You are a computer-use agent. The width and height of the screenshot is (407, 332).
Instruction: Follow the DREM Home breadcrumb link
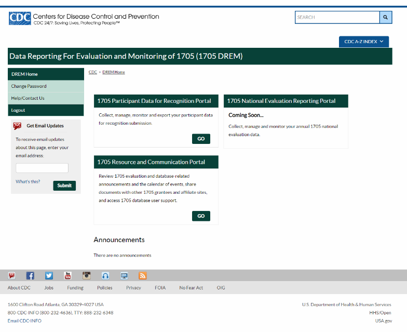click(113, 72)
